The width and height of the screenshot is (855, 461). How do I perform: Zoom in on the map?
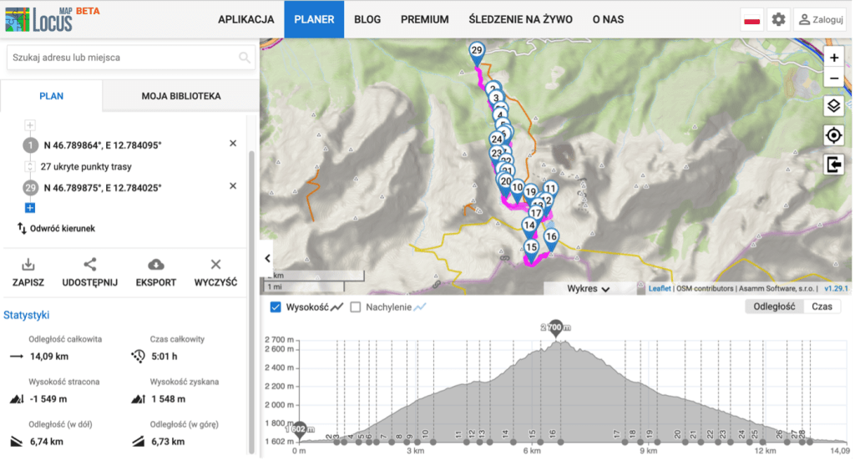[833, 58]
